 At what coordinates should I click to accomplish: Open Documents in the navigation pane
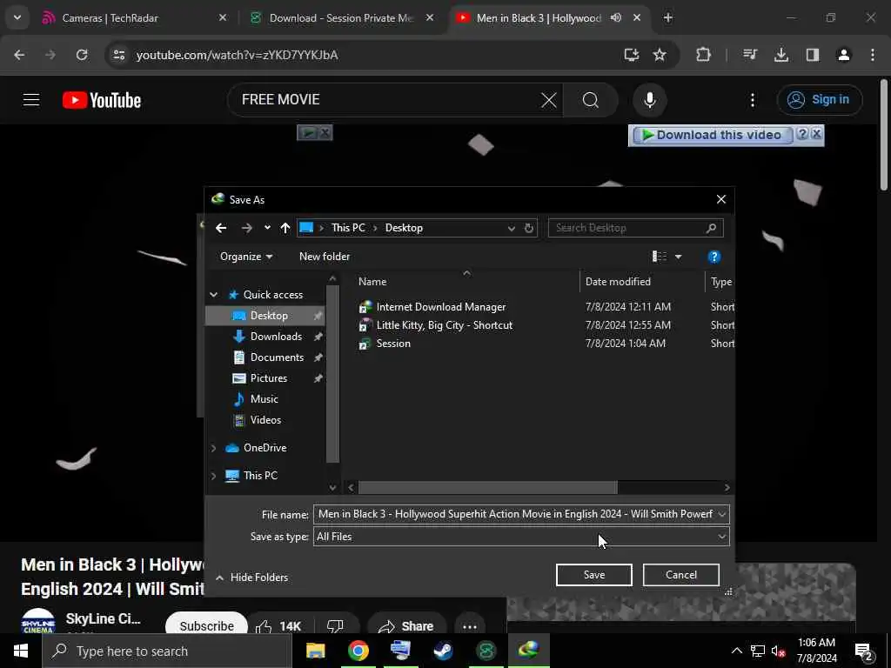[x=277, y=357]
